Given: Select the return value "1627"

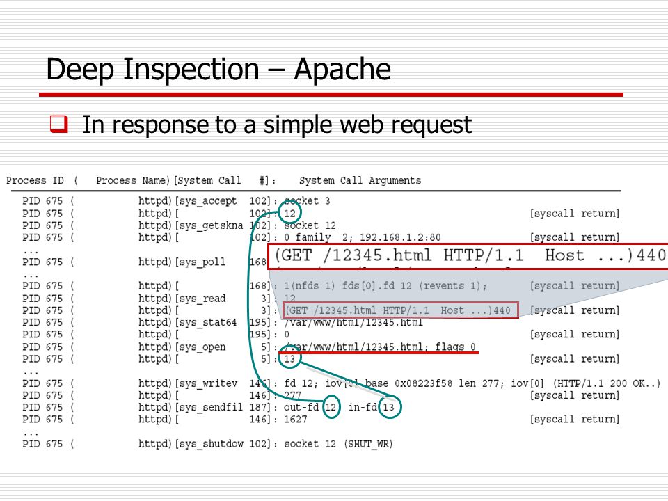Looking at the screenshot, I should click(x=296, y=420).
